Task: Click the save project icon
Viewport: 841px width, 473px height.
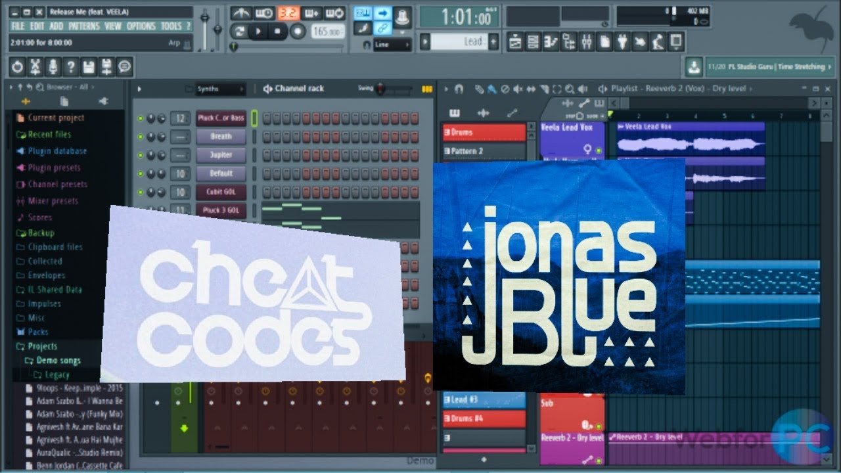Action: [89, 66]
